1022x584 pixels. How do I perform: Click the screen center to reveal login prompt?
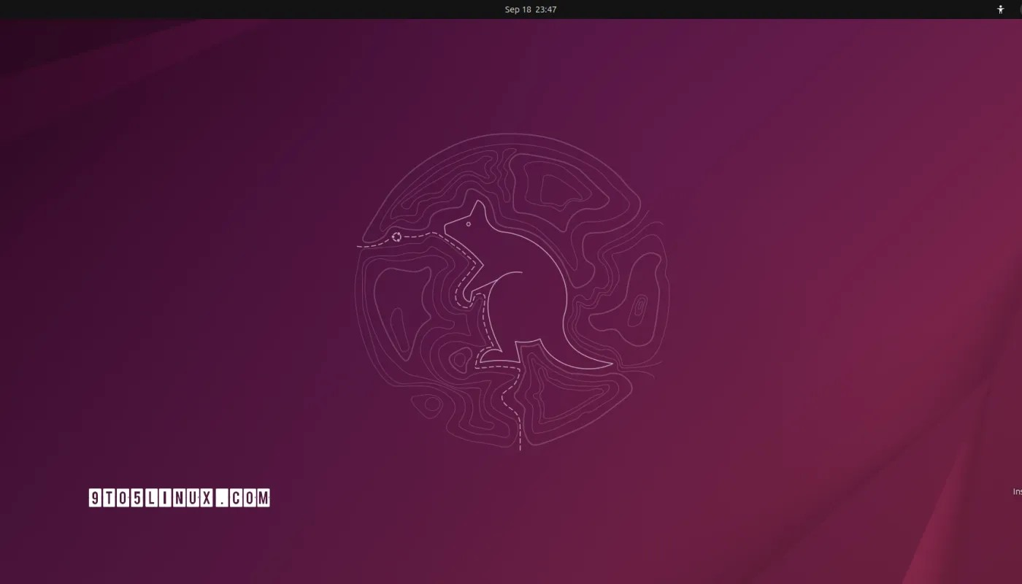[x=511, y=292]
